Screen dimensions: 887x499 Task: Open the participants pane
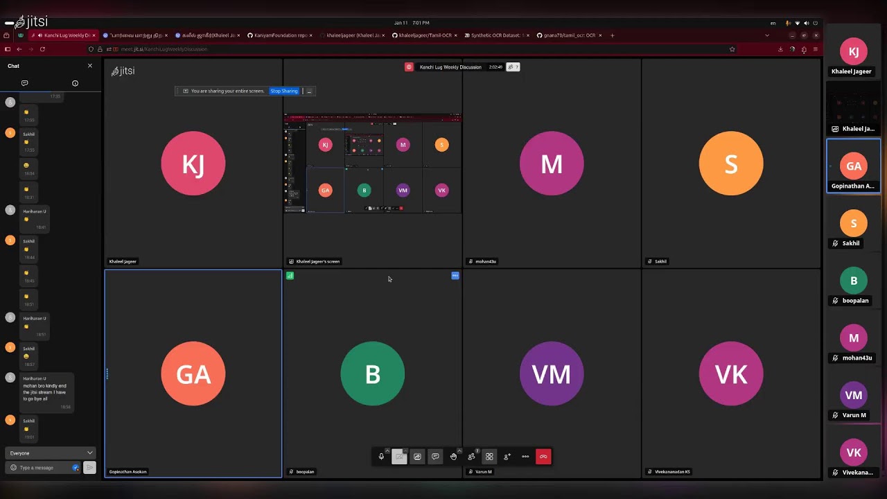471,457
